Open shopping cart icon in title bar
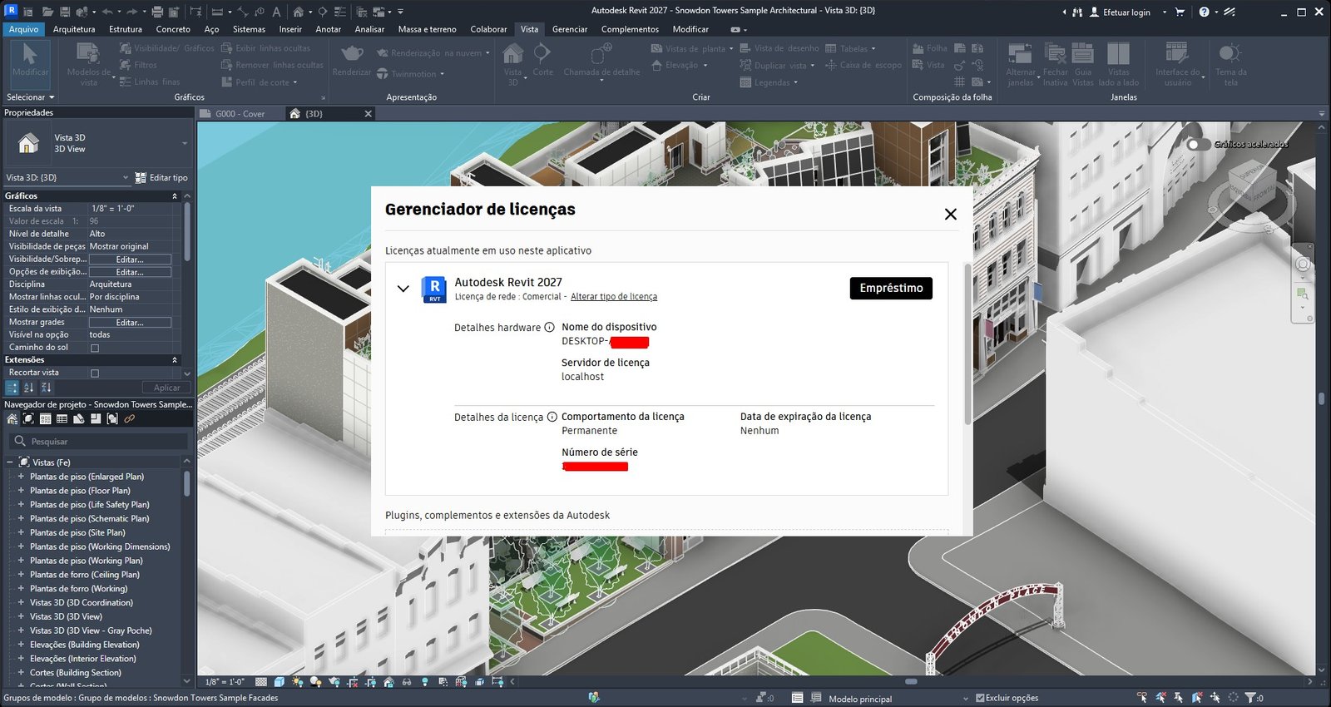Image resolution: width=1331 pixels, height=707 pixels. [1179, 12]
